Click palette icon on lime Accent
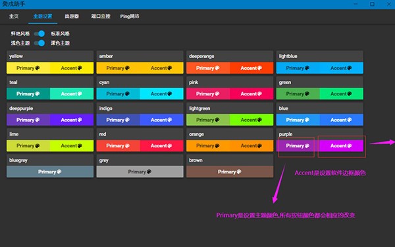 coord(80,146)
